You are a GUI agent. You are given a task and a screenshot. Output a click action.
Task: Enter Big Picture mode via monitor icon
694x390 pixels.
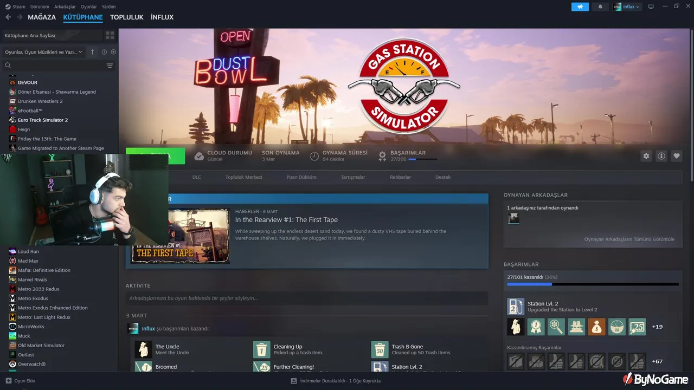point(651,6)
